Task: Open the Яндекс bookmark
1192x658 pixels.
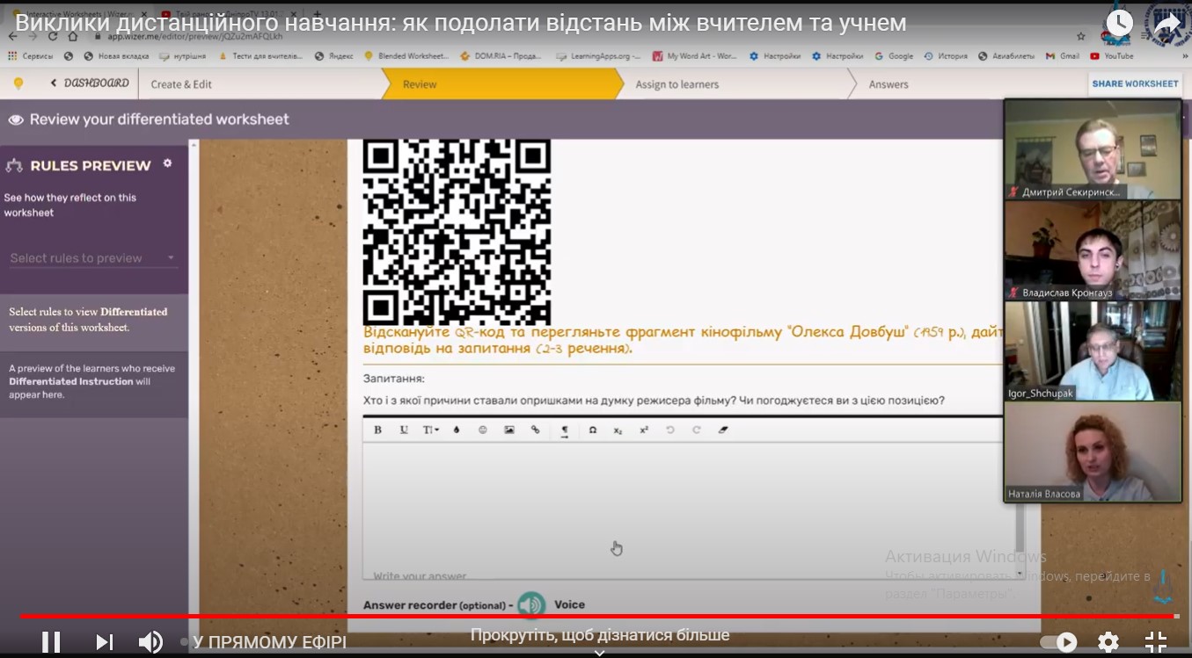Action: point(334,56)
